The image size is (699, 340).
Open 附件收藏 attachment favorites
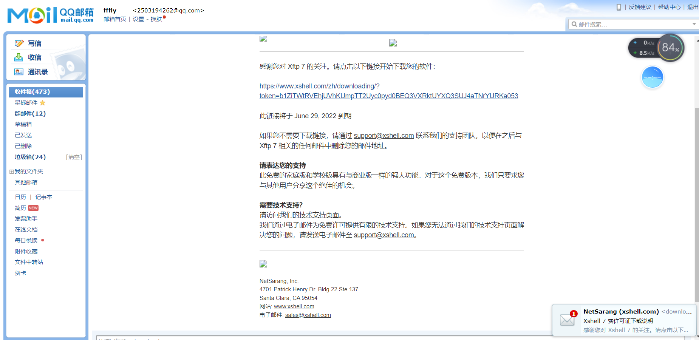click(x=26, y=252)
